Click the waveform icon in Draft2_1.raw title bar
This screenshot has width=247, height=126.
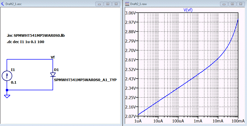127,4
